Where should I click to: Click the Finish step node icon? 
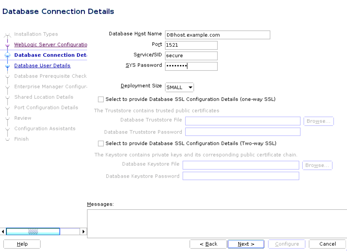pos(8,139)
